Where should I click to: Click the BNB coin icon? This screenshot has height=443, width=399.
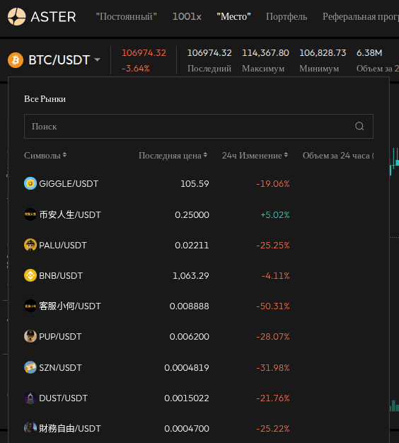click(30, 275)
